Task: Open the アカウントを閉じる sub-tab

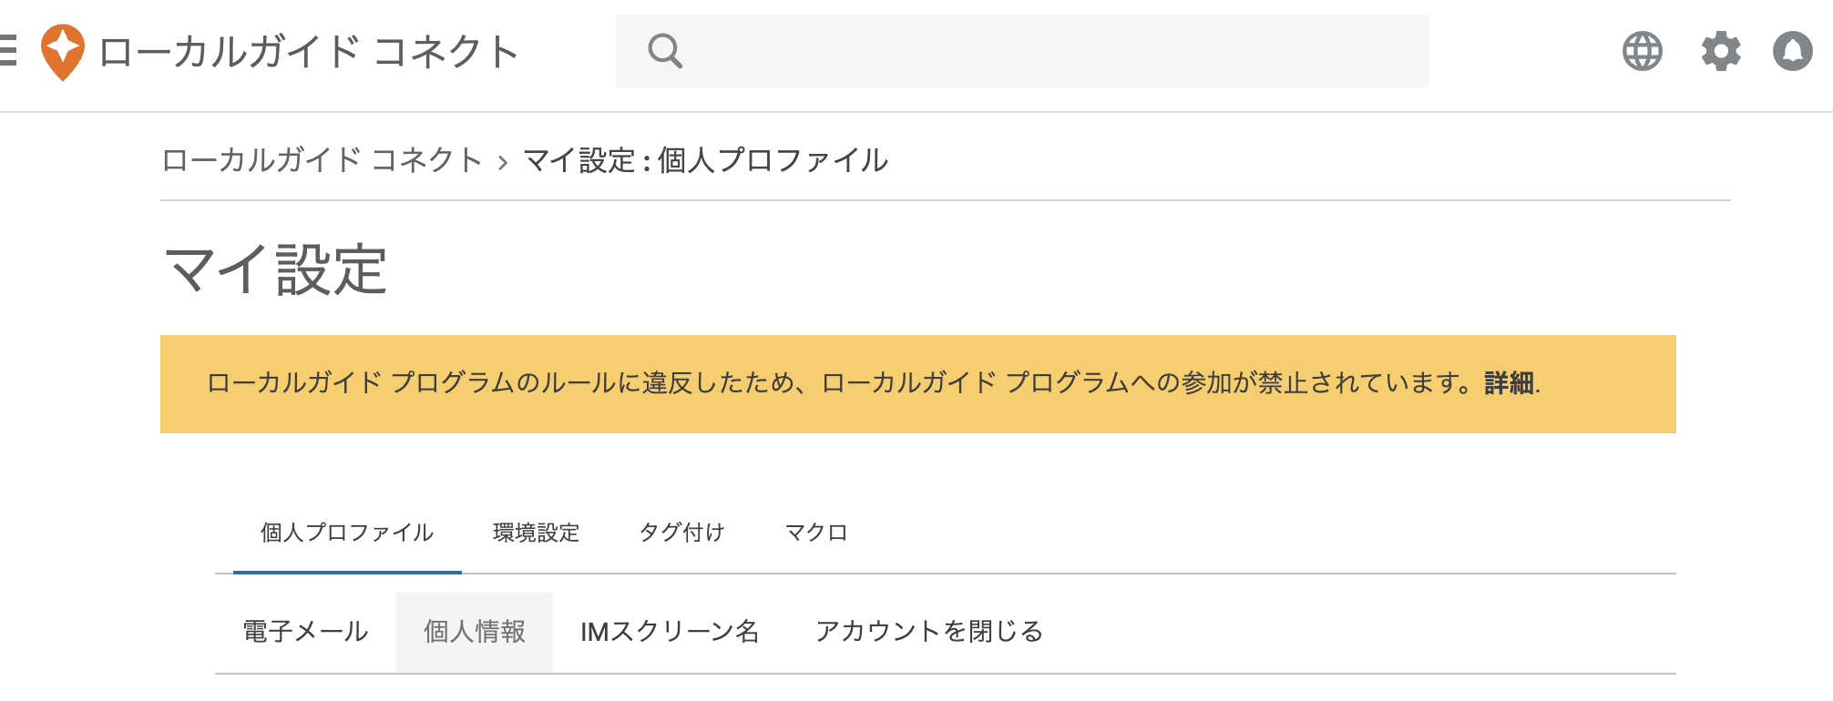Action: [931, 630]
